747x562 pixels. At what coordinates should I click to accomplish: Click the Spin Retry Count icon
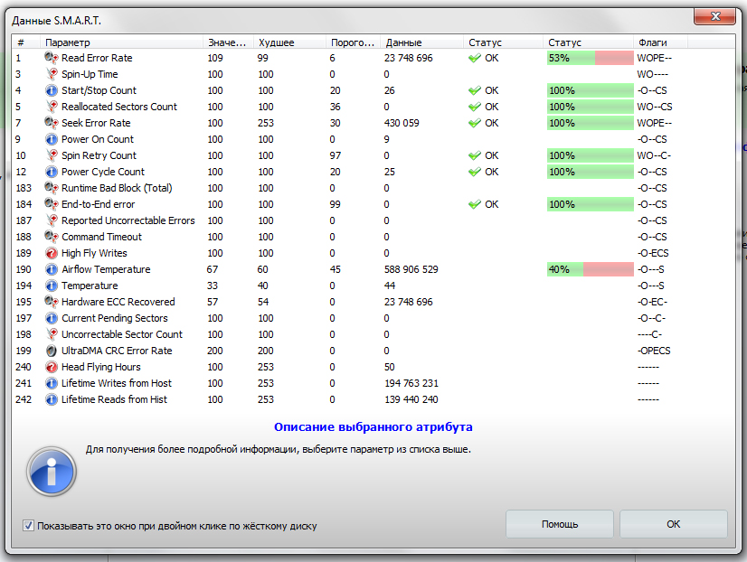[x=52, y=155]
